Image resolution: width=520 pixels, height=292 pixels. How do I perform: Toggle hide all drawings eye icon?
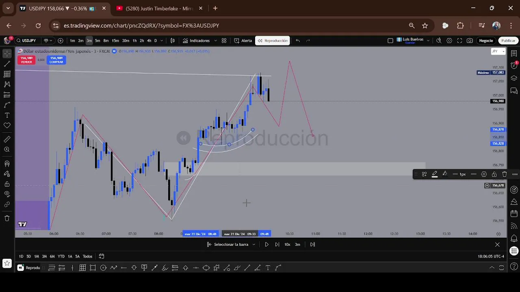coord(7,194)
